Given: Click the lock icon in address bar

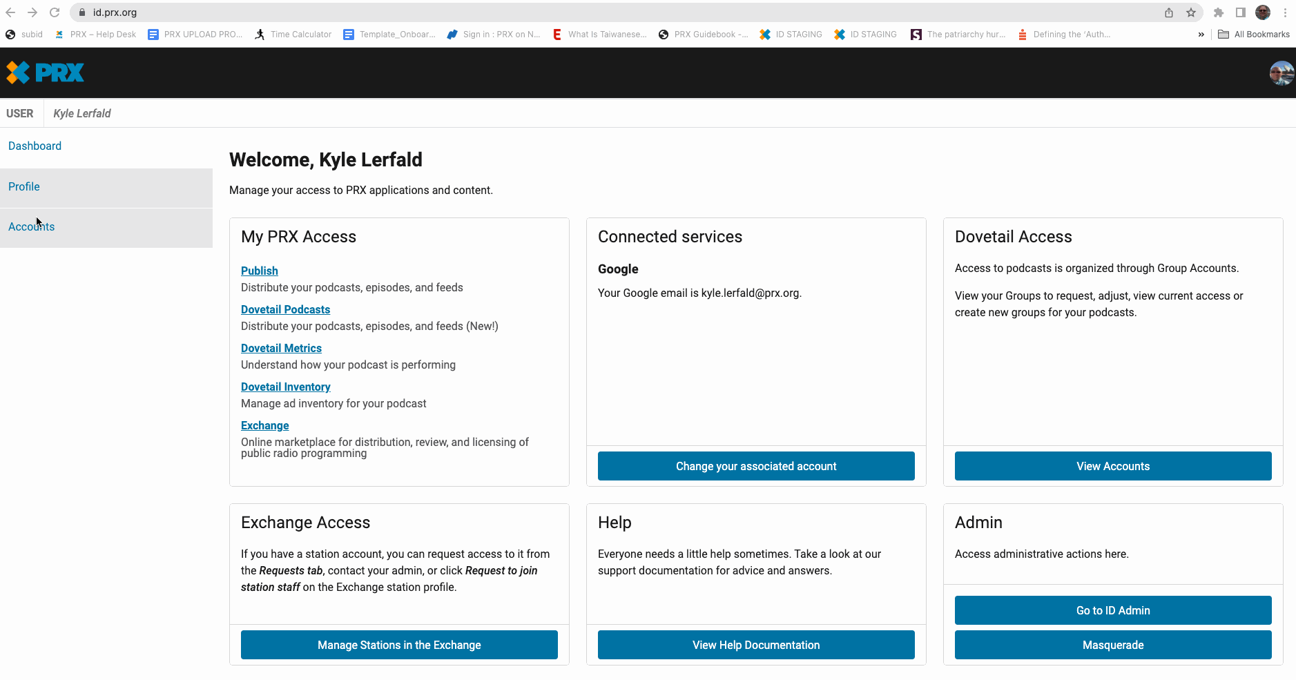Looking at the screenshot, I should (x=82, y=12).
